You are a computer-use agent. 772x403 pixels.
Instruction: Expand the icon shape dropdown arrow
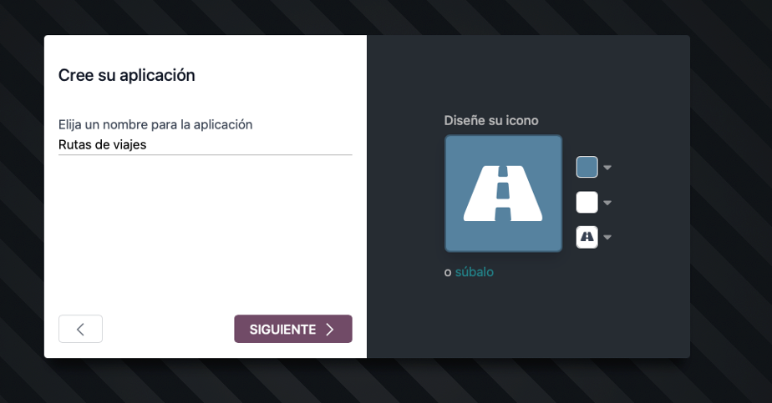pos(607,237)
